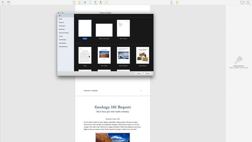Screen dimensions: 252x142
Task: Click the 'Lorem vitae elit' heading
Action: 113,119
